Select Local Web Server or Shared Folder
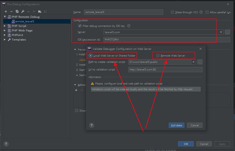 pos(91,56)
